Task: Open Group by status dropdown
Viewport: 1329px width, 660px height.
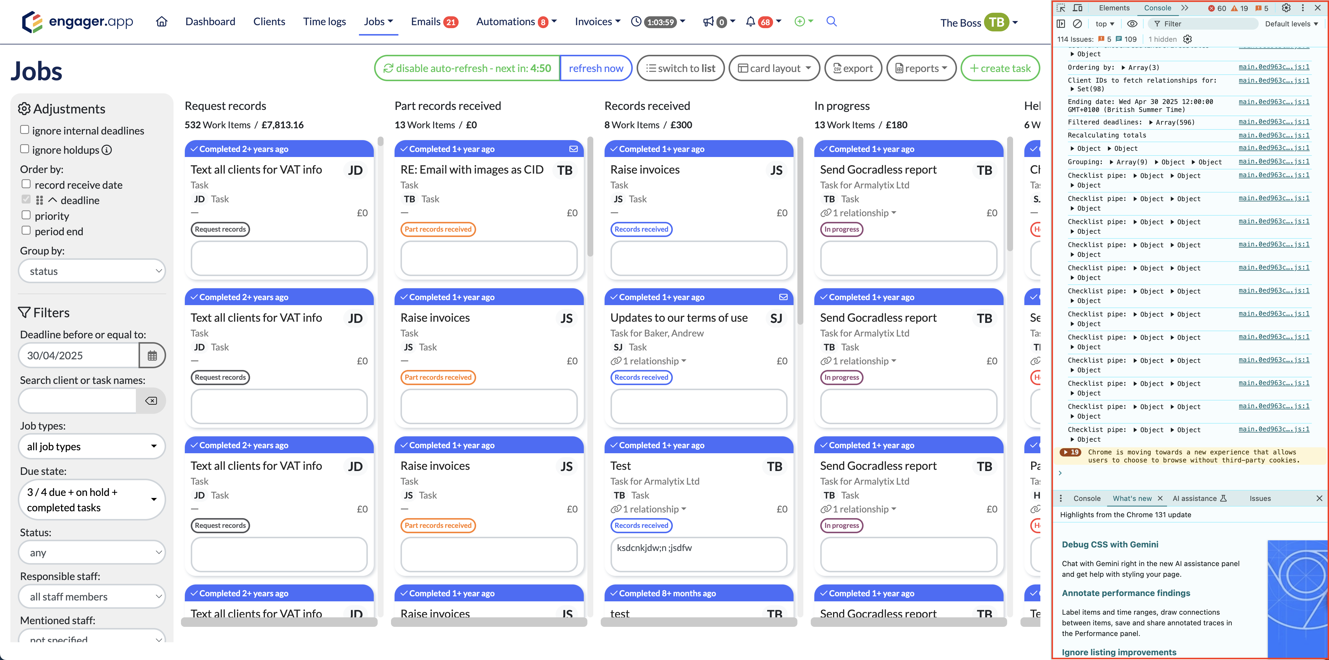Action: point(92,271)
